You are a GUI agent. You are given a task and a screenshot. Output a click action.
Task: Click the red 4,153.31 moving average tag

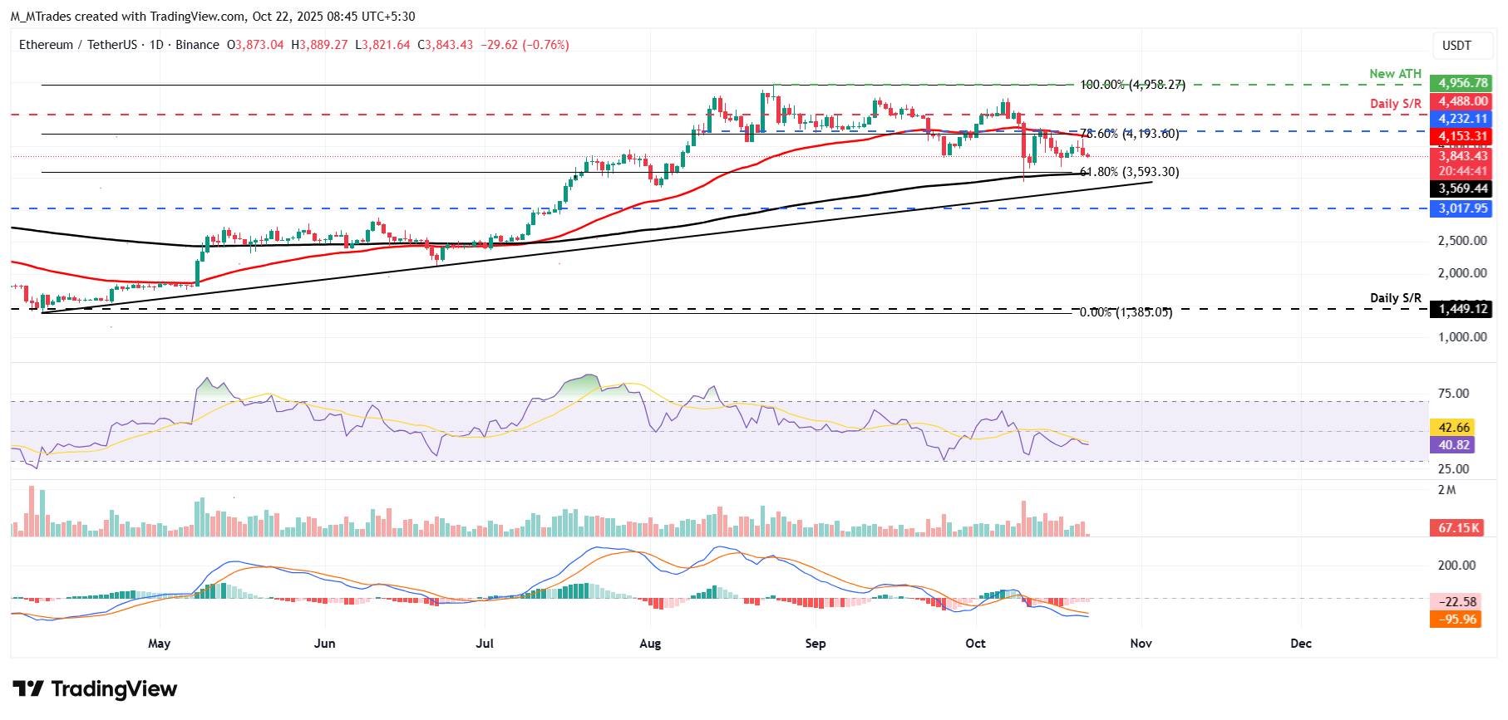tap(1462, 136)
